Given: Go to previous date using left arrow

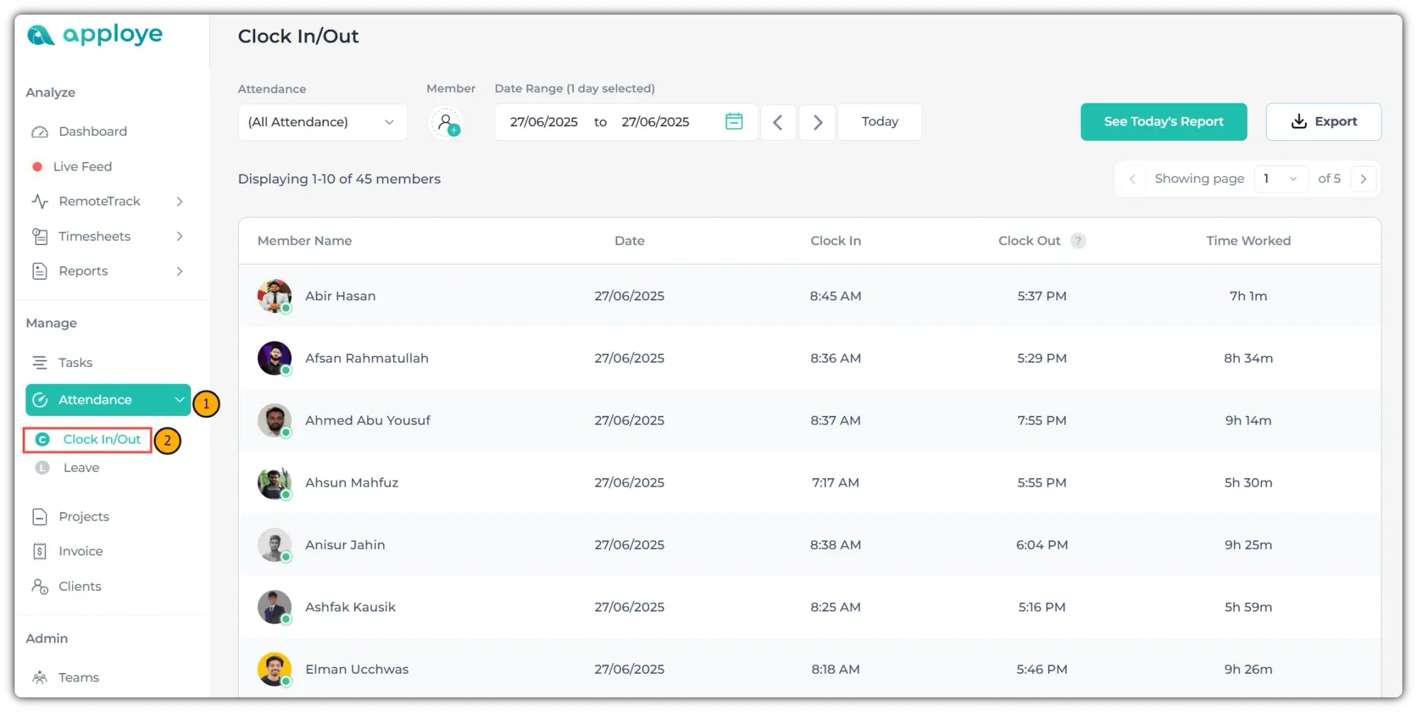Looking at the screenshot, I should pos(778,123).
